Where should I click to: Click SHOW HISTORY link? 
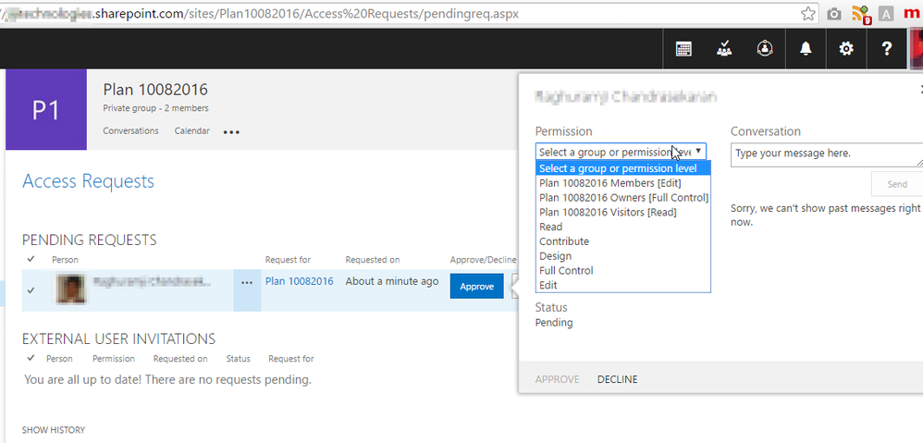pyautogui.click(x=54, y=430)
